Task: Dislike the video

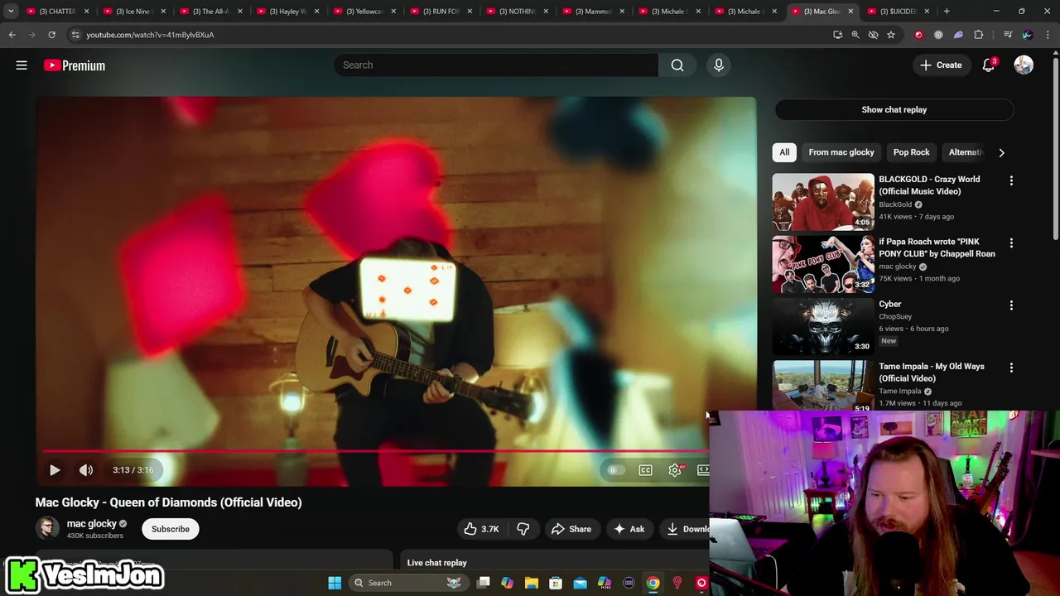Action: coord(523,529)
